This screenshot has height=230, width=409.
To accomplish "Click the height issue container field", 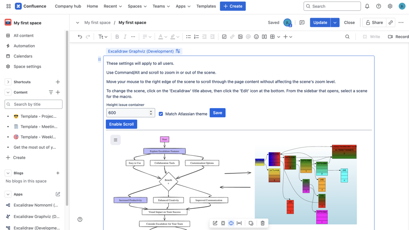I will point(130,113).
